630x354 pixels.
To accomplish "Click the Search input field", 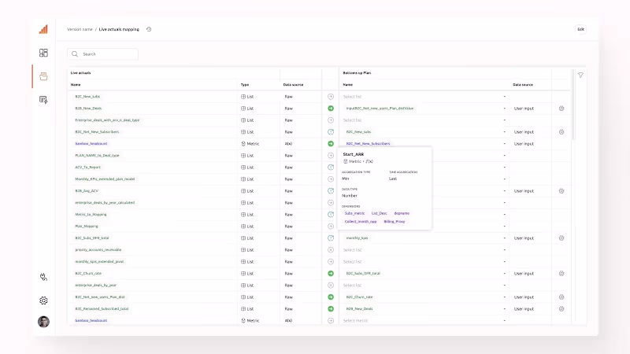I will (x=103, y=54).
